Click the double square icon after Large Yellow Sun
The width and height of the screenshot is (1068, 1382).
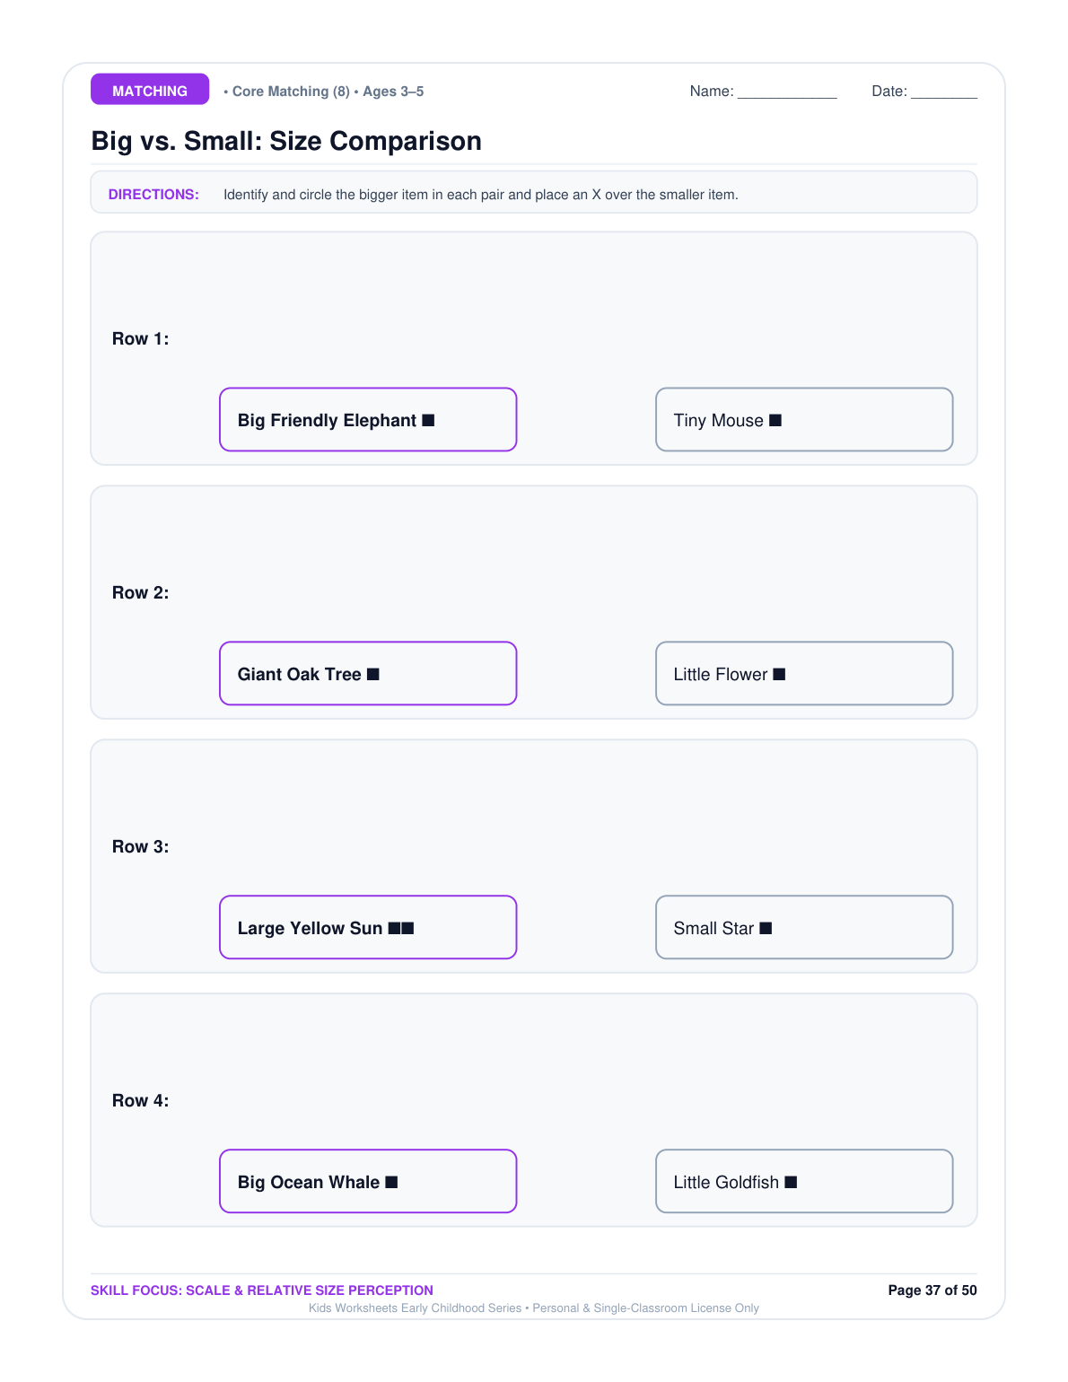point(401,928)
